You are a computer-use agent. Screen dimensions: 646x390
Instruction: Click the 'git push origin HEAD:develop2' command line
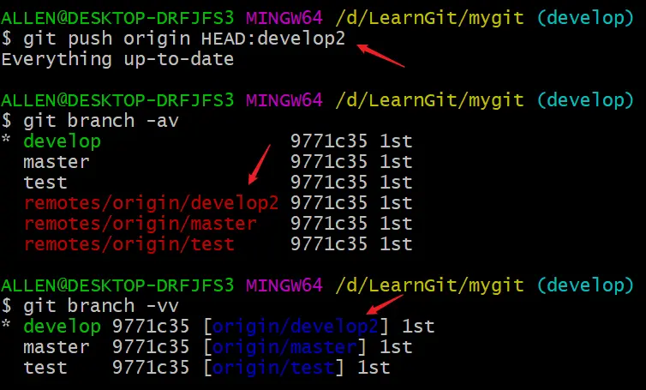(173, 39)
